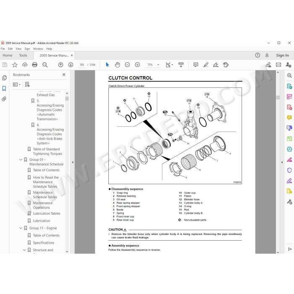Open More Tools wrench icon
294x294 pixels.
(x=289, y=202)
